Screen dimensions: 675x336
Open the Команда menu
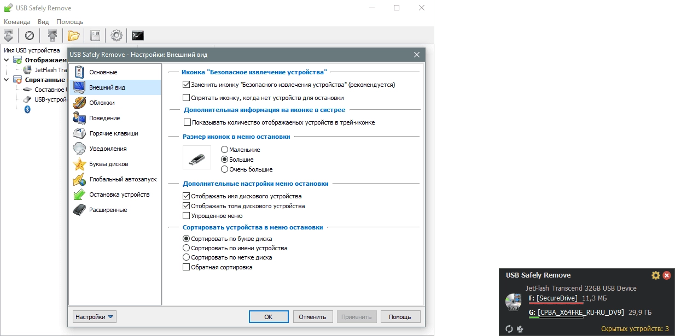17,22
